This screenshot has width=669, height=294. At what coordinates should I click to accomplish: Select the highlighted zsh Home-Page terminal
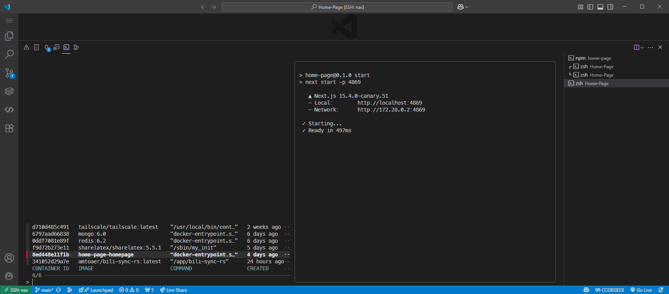[616, 83]
